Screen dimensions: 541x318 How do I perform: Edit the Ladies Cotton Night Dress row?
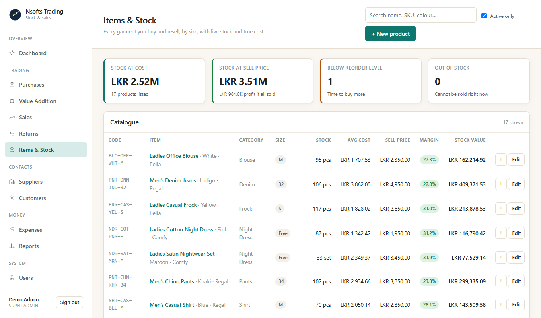[516, 233]
